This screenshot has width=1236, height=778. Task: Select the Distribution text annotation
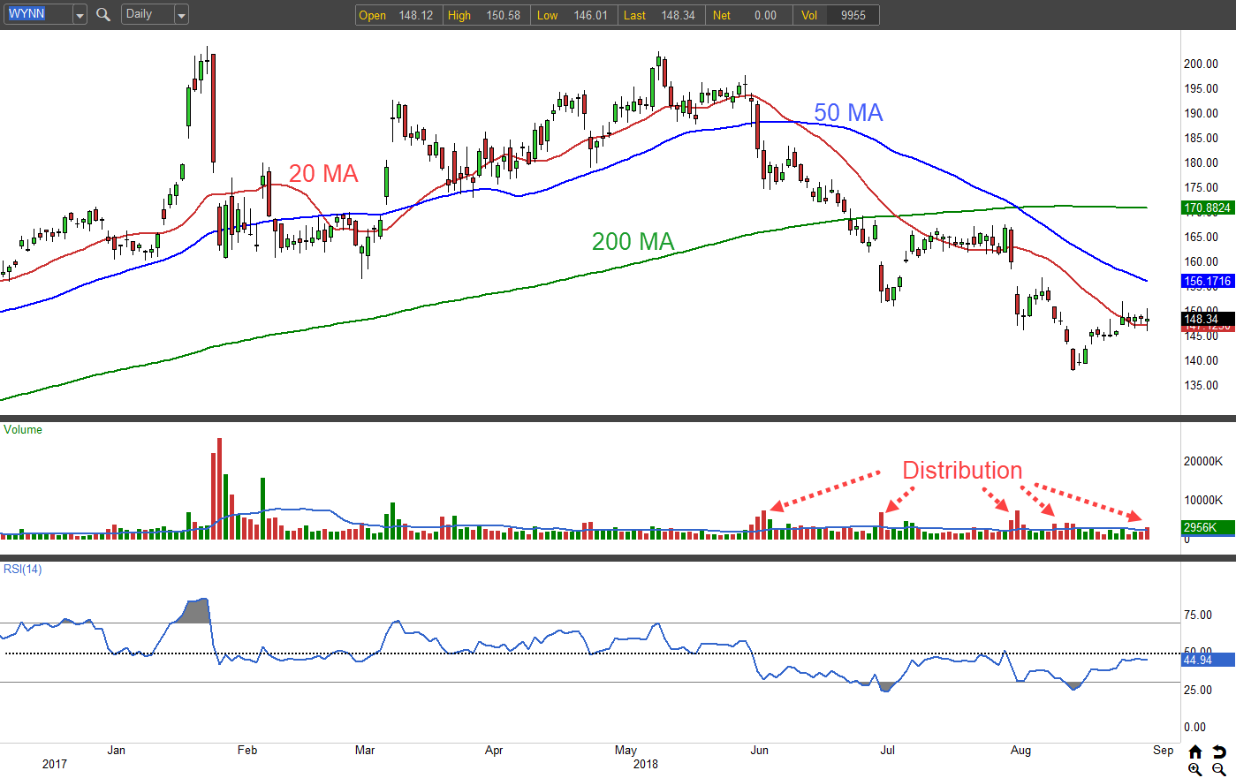961,471
